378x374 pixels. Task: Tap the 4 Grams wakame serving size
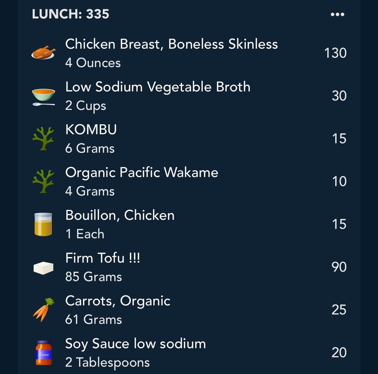pyautogui.click(x=90, y=191)
